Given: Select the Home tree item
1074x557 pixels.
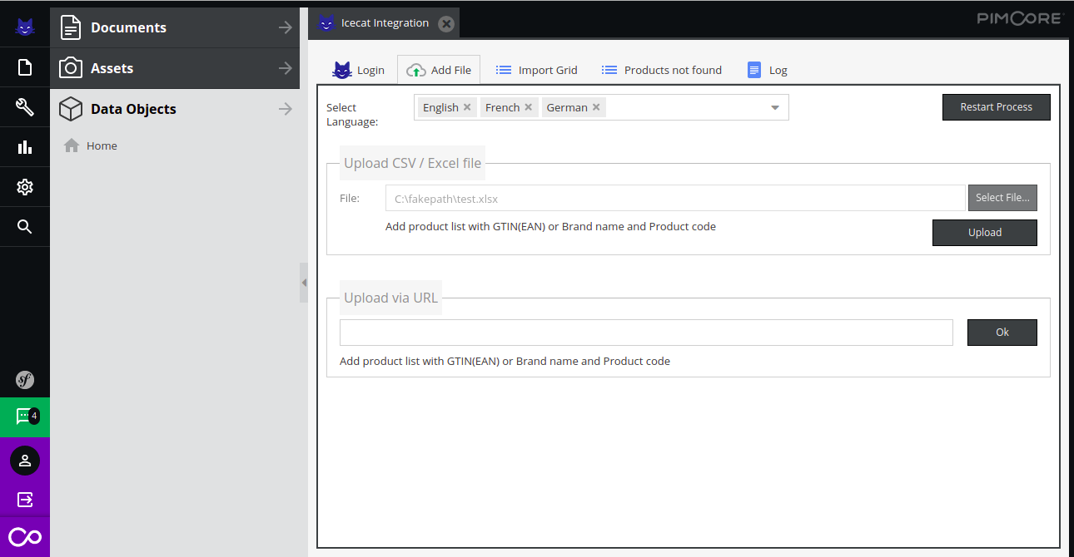Looking at the screenshot, I should [102, 145].
